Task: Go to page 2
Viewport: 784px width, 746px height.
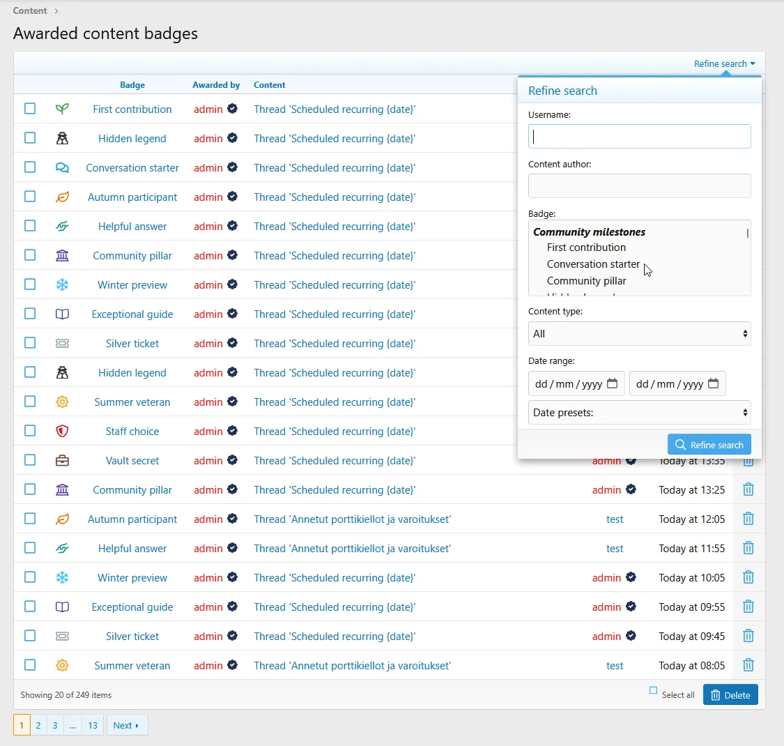Action: (x=38, y=725)
